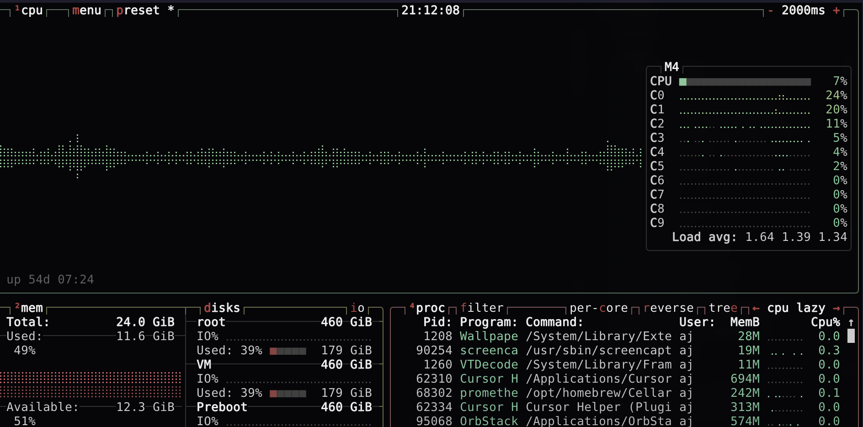This screenshot has height=427, width=863.
Task: Click the left arrow to change sort column
Action: tap(756, 308)
